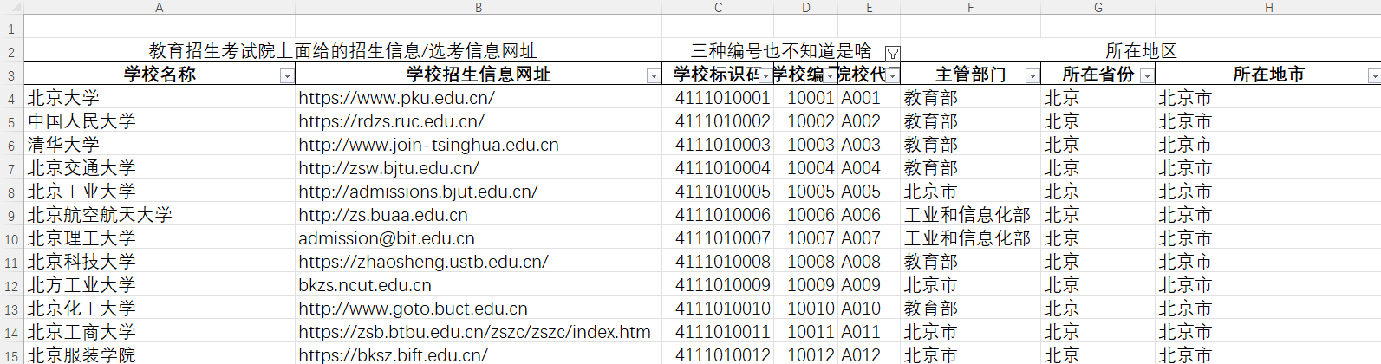Click the 所在地区 merged header cell

pyautogui.click(x=1141, y=51)
